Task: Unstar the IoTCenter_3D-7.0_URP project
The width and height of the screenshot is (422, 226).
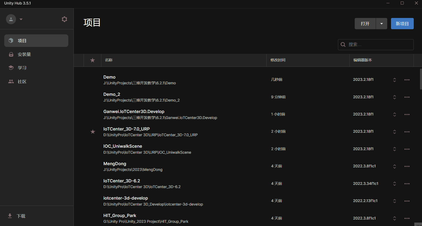Action: (x=93, y=132)
